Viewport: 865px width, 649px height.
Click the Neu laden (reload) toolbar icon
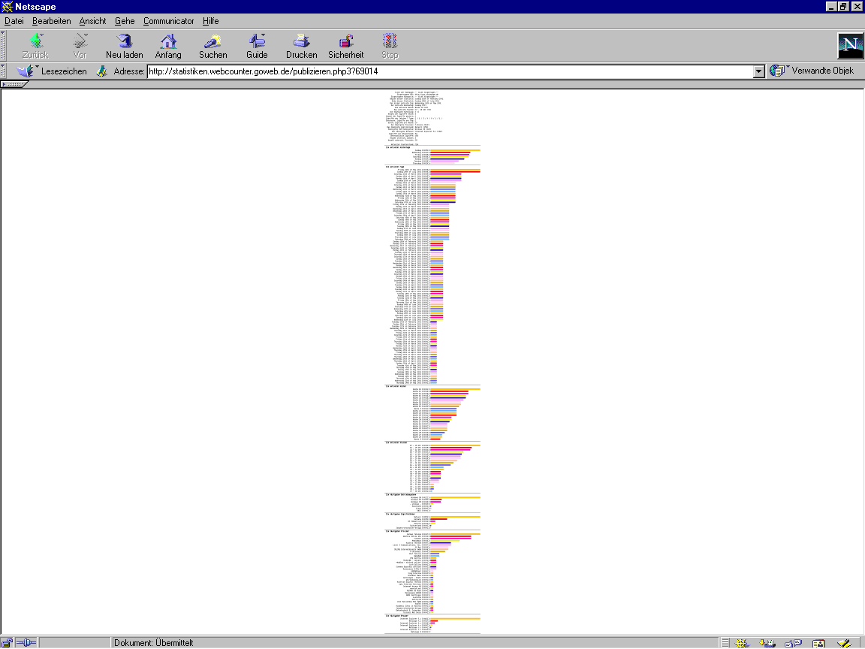pyautogui.click(x=124, y=44)
